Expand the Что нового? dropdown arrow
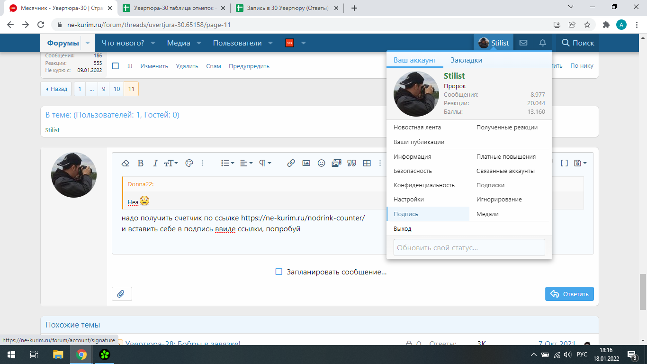Screen dimensions: 647x364 [x=153, y=43]
